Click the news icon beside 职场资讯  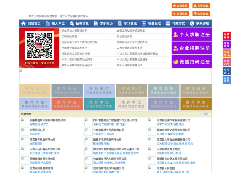pos(120,23)
